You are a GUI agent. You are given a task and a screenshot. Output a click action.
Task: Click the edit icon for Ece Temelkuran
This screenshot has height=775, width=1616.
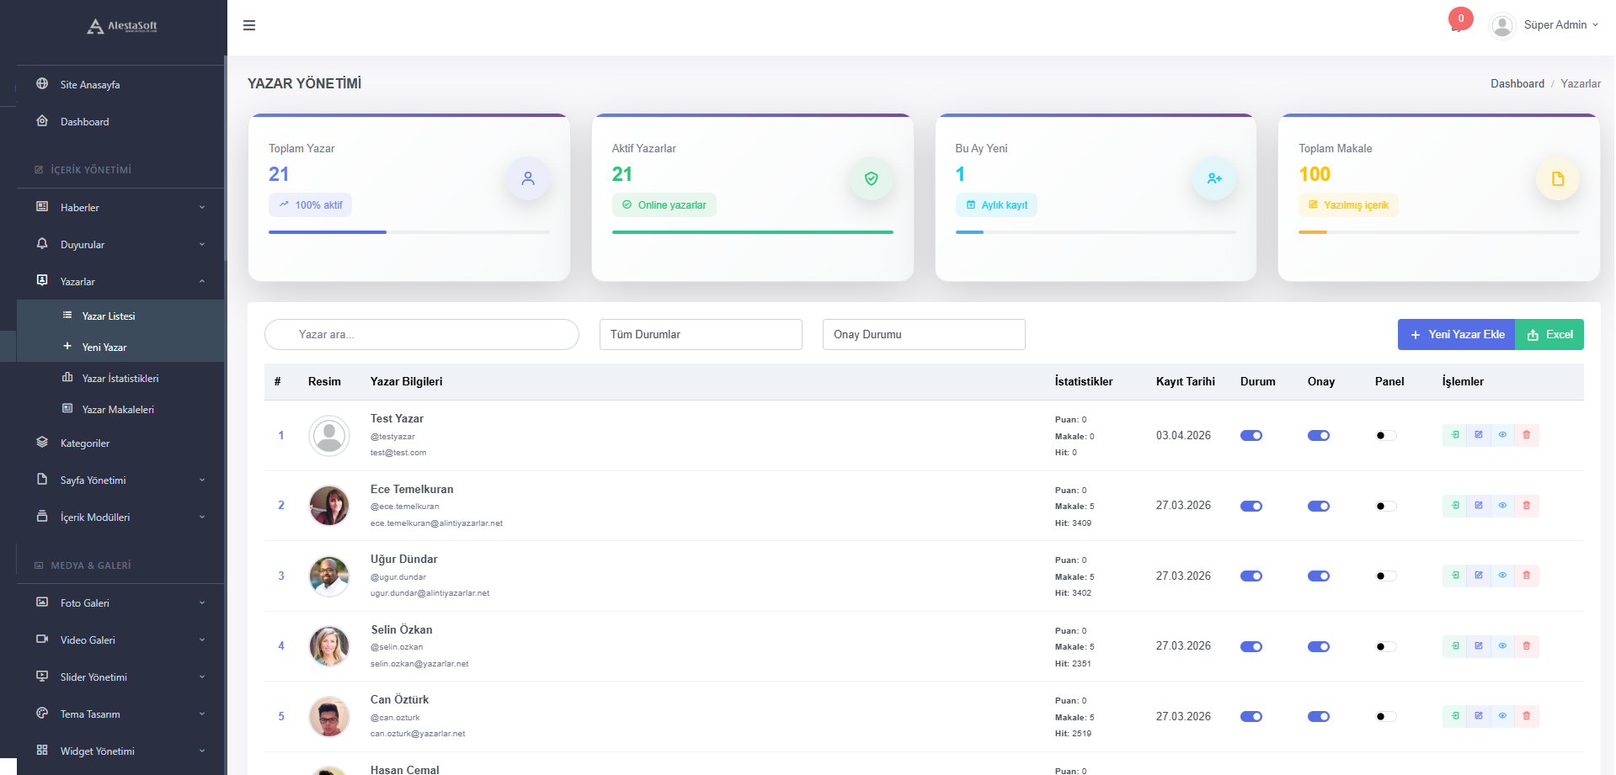tap(1479, 506)
